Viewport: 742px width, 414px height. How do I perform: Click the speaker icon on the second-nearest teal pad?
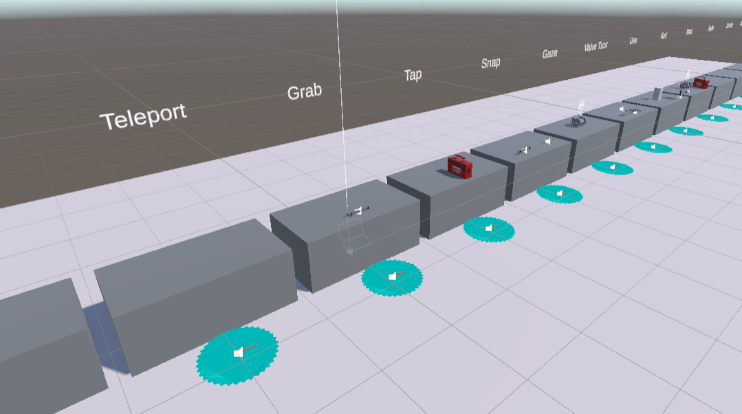392,276
